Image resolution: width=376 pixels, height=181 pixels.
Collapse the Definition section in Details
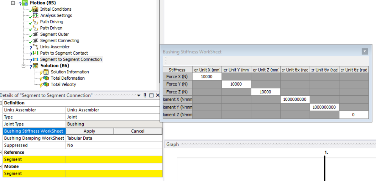click(x=1, y=103)
